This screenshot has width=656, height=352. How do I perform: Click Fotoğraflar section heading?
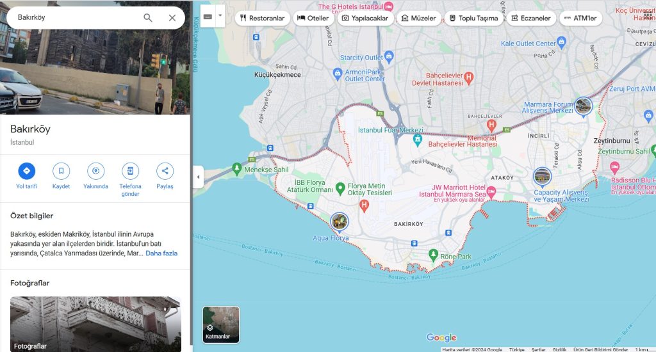[29, 283]
